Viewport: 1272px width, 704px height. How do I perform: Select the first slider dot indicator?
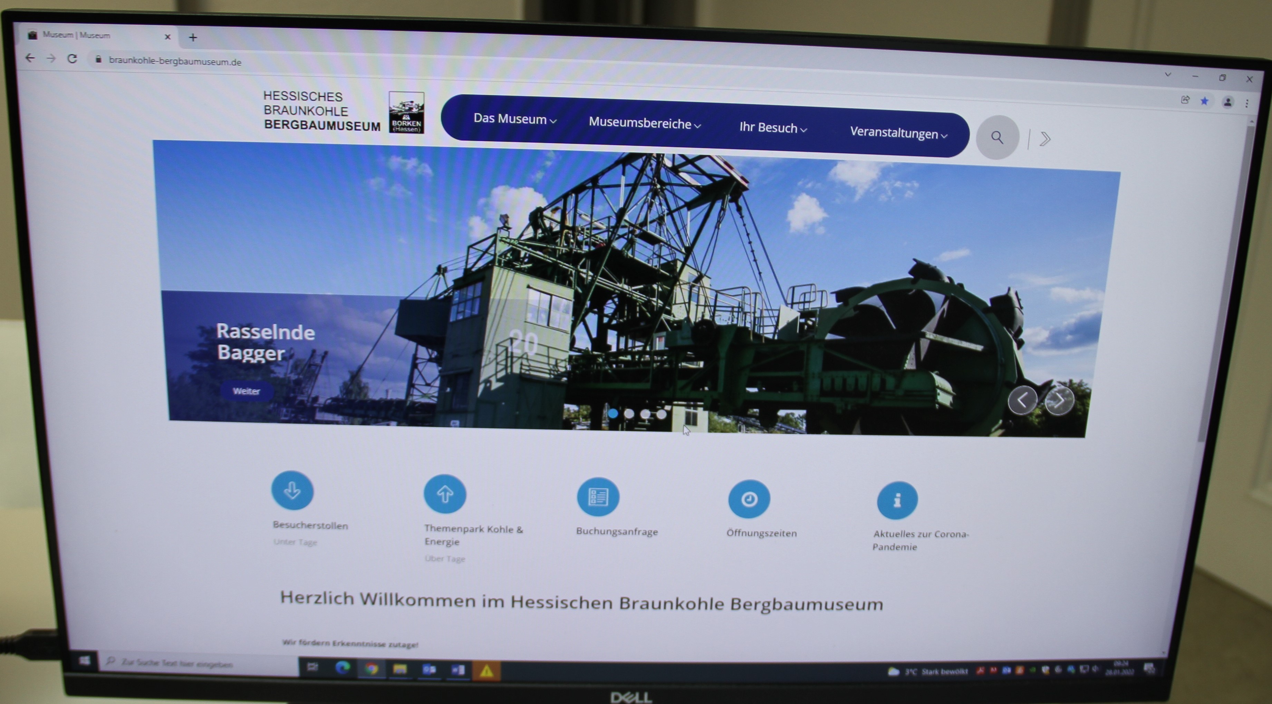(x=613, y=413)
